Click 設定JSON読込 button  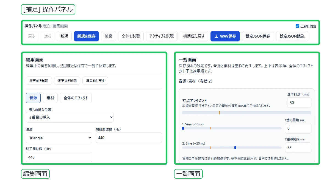[x=292, y=36]
